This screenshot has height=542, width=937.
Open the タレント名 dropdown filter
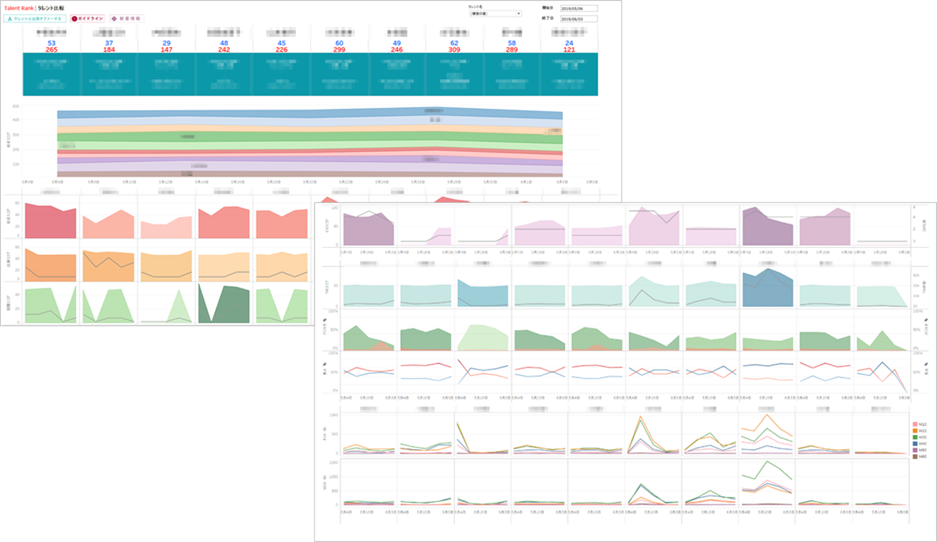493,13
